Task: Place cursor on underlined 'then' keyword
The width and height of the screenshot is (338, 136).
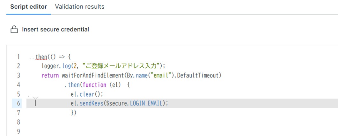Action: coord(41,57)
